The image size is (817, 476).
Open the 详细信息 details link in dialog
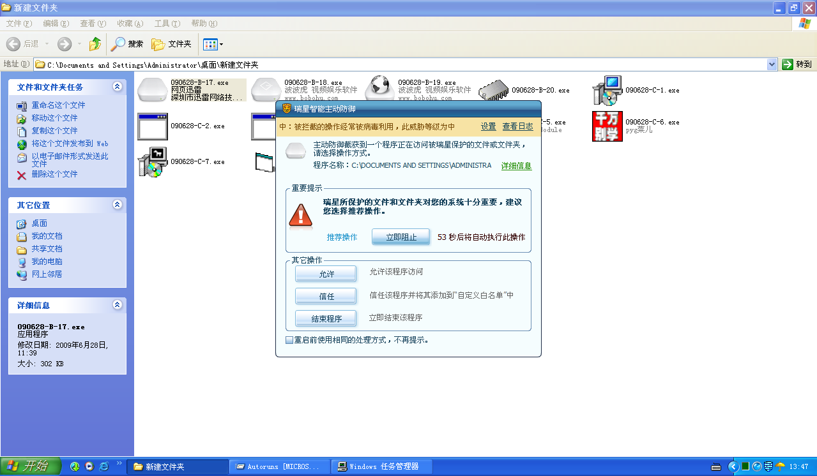516,166
